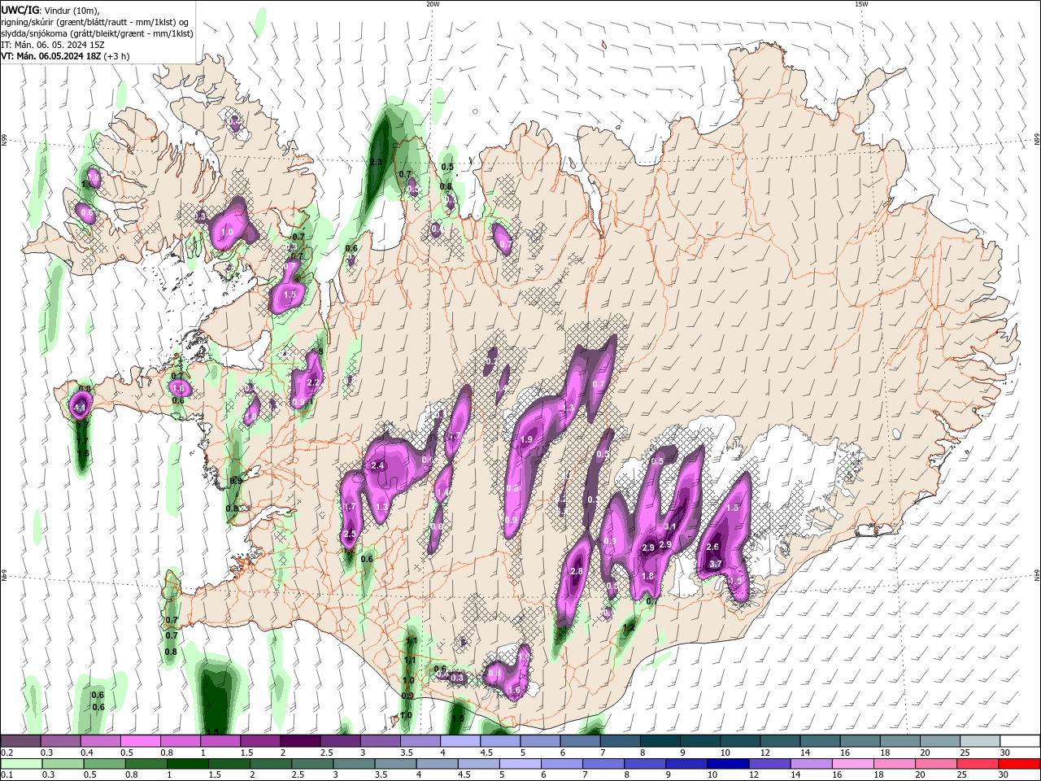1041x781 pixels.
Task: Click the '1.2' rain value on the map
Action: [x=629, y=628]
